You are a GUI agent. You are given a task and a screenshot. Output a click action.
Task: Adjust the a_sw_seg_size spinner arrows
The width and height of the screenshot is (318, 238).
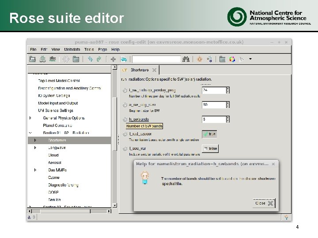(x=228, y=105)
